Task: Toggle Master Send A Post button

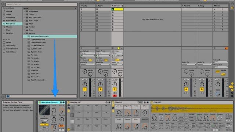Action: click(218, 72)
